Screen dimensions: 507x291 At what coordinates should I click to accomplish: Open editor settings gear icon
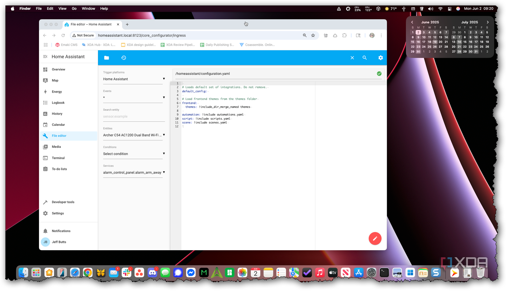click(x=380, y=58)
